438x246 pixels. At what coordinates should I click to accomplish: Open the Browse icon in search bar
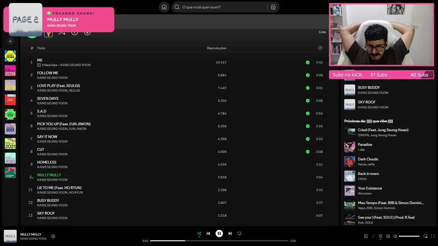273,7
